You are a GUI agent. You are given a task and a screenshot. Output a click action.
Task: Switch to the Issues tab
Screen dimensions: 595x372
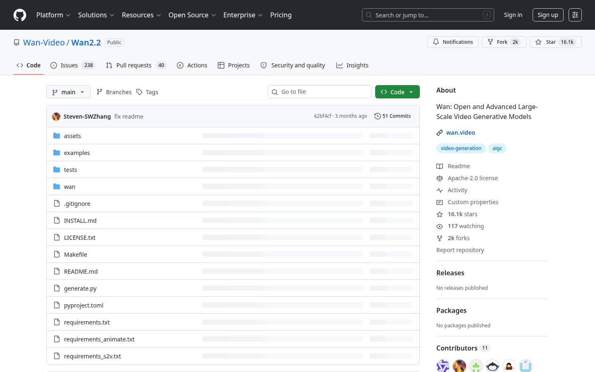(x=73, y=65)
